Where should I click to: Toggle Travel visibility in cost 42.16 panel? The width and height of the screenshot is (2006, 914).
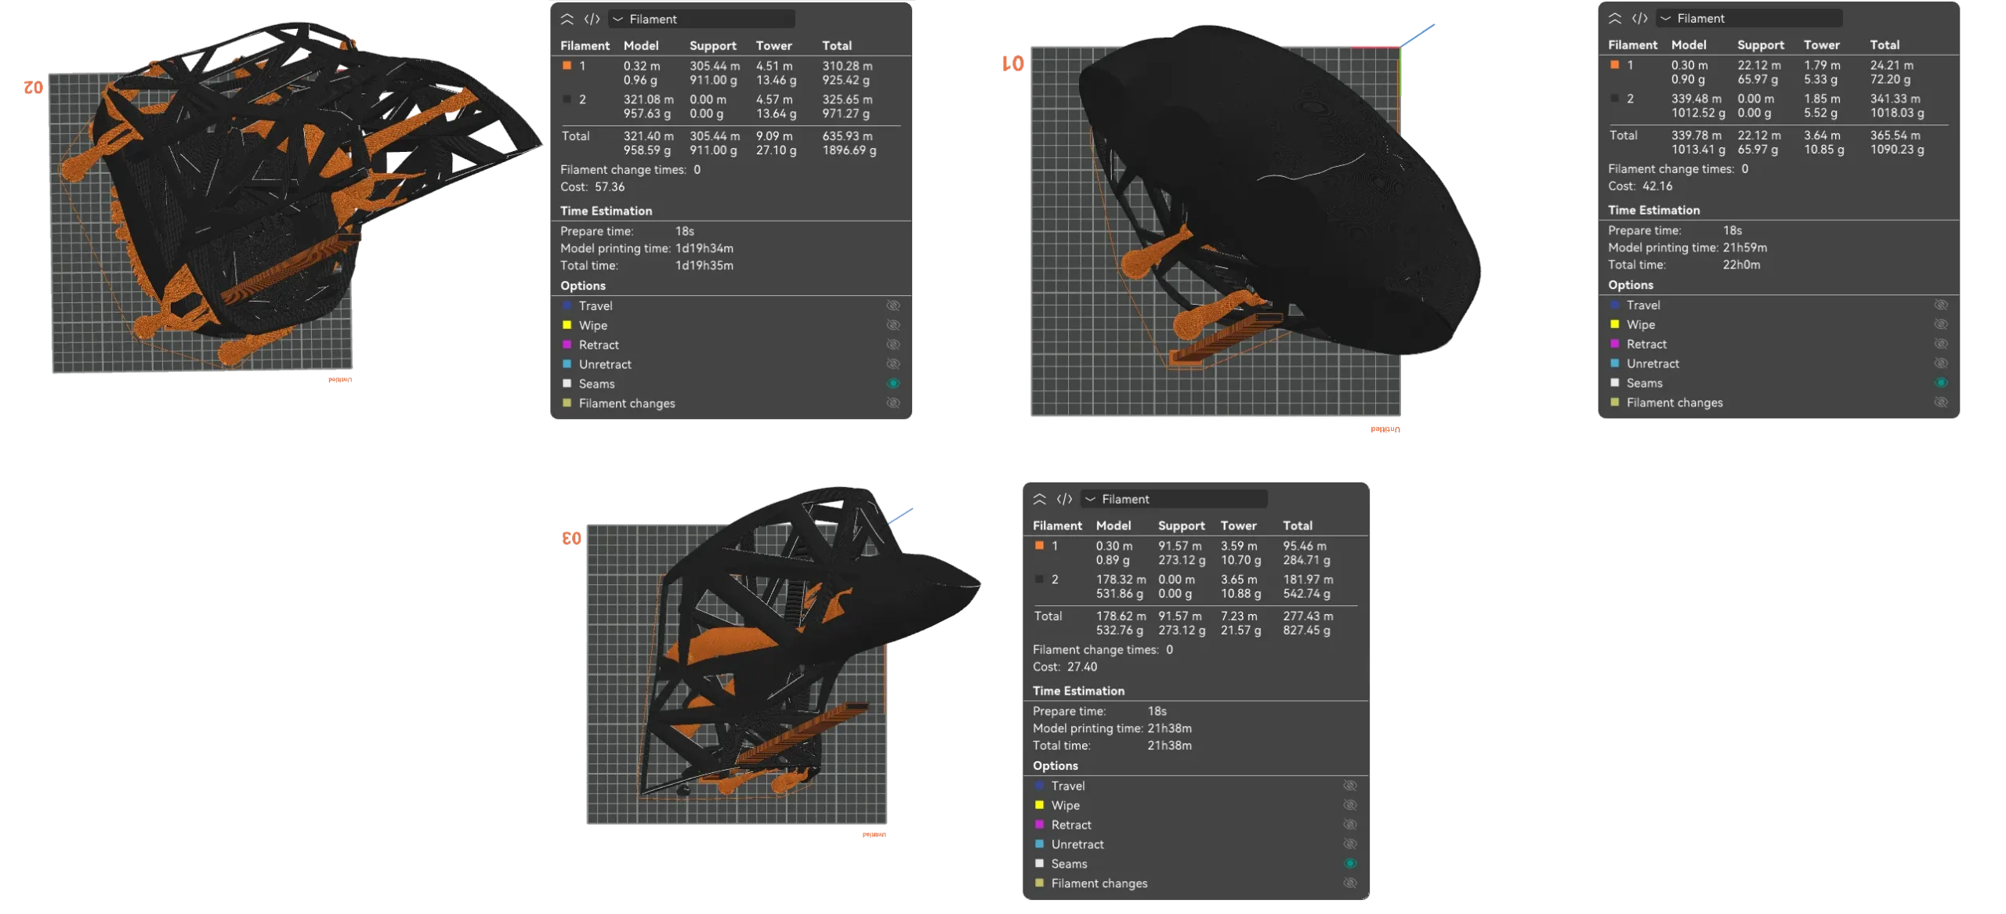tap(1940, 305)
